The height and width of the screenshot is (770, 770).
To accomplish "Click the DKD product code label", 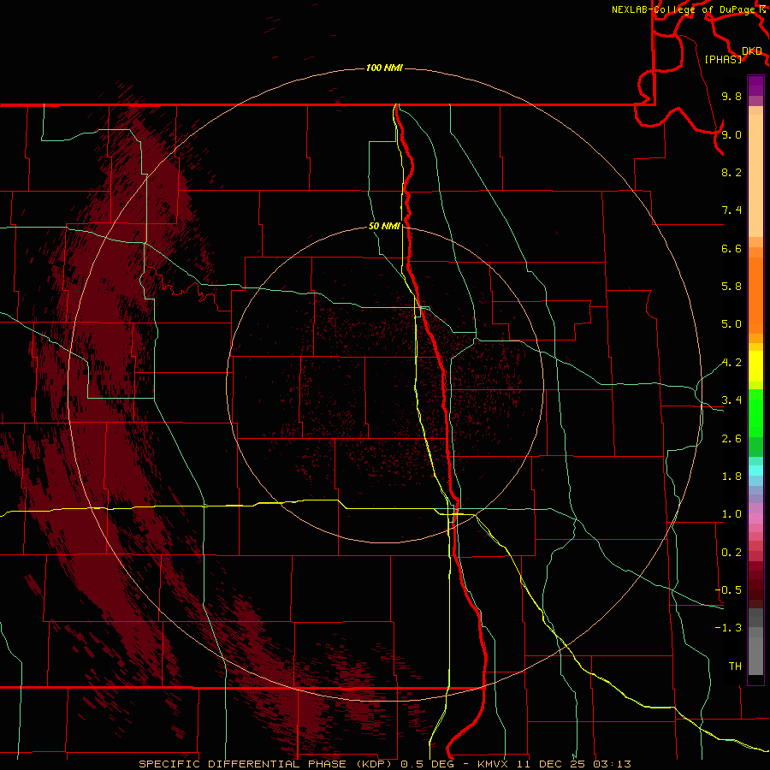I will pyautogui.click(x=752, y=50).
